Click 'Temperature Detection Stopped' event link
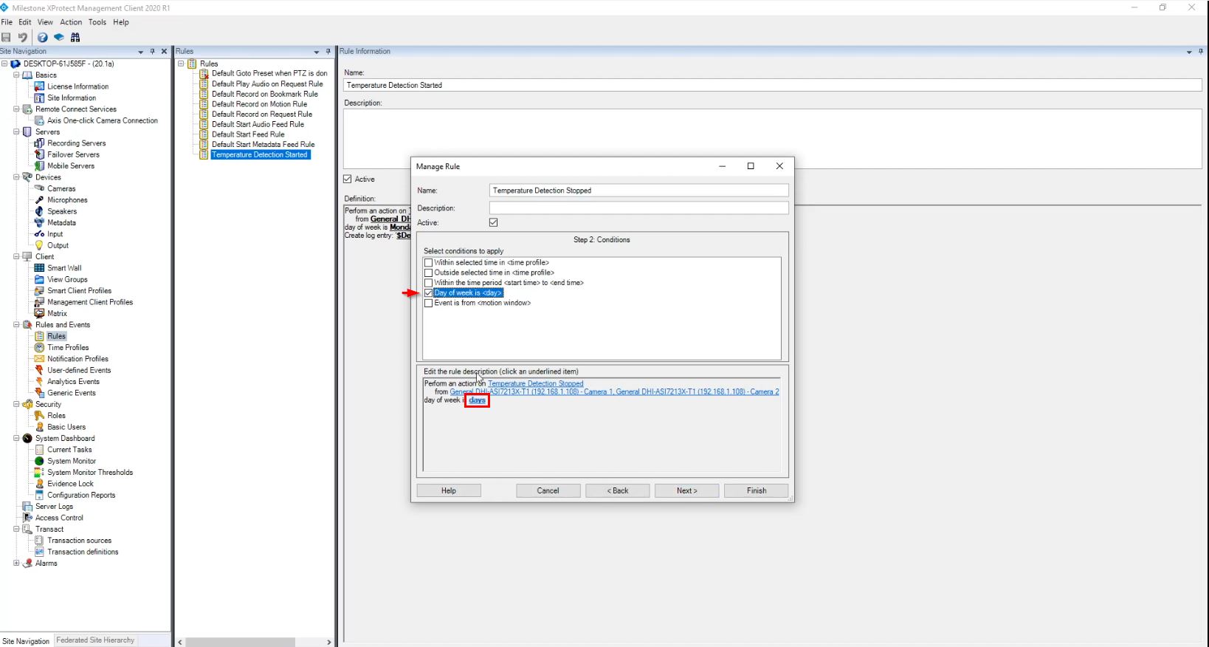 [536, 384]
